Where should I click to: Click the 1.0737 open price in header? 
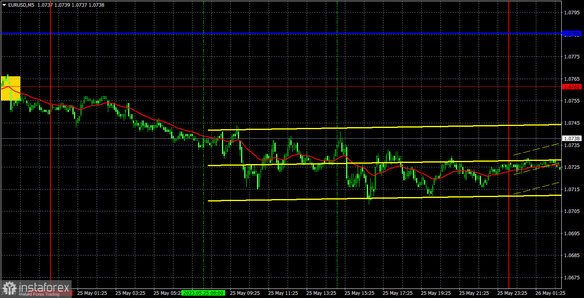45,5
